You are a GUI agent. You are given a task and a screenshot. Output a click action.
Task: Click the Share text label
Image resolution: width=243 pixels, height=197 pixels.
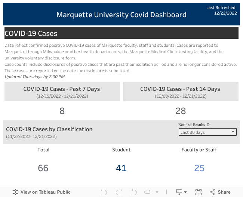(x=224, y=192)
